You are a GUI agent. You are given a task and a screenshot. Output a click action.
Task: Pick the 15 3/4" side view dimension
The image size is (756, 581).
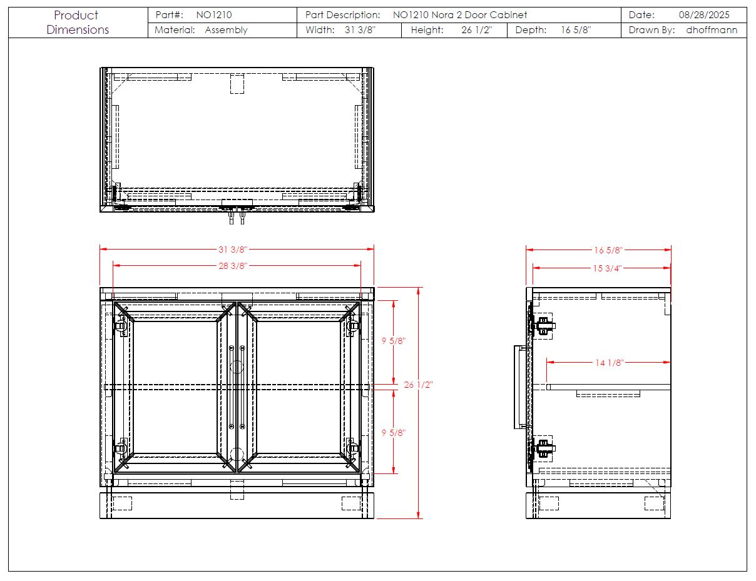tap(606, 268)
